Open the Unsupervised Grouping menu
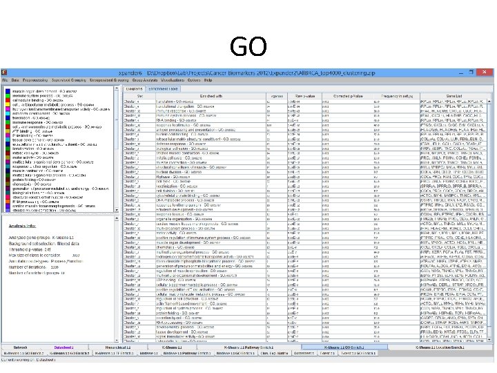This screenshot has height=373, width=497. tap(109, 80)
